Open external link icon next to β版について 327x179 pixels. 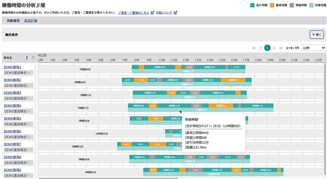[175, 13]
